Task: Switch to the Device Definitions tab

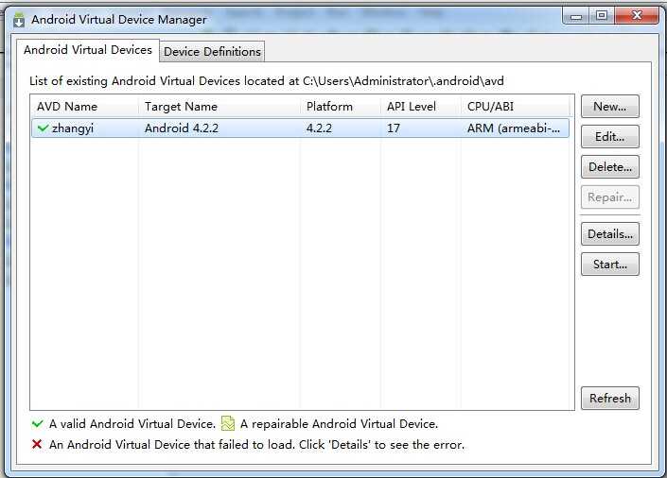Action: 212,51
